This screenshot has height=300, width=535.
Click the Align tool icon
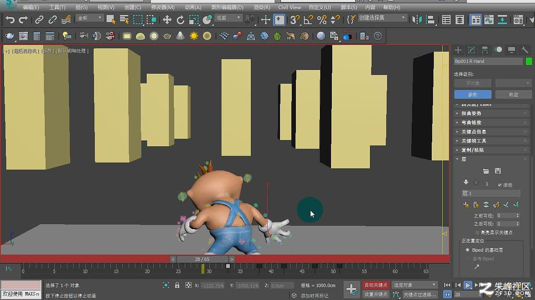430,20
